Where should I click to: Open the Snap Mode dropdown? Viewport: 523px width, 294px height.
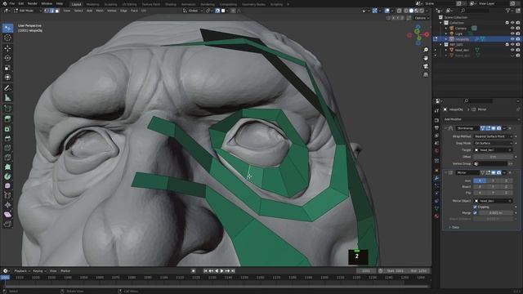pyautogui.click(x=493, y=144)
